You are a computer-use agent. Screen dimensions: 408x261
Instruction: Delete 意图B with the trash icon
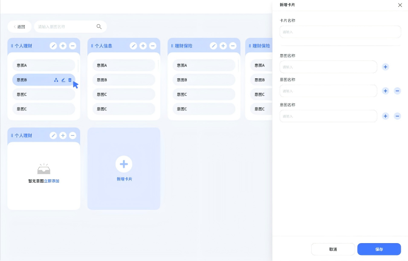pos(70,80)
